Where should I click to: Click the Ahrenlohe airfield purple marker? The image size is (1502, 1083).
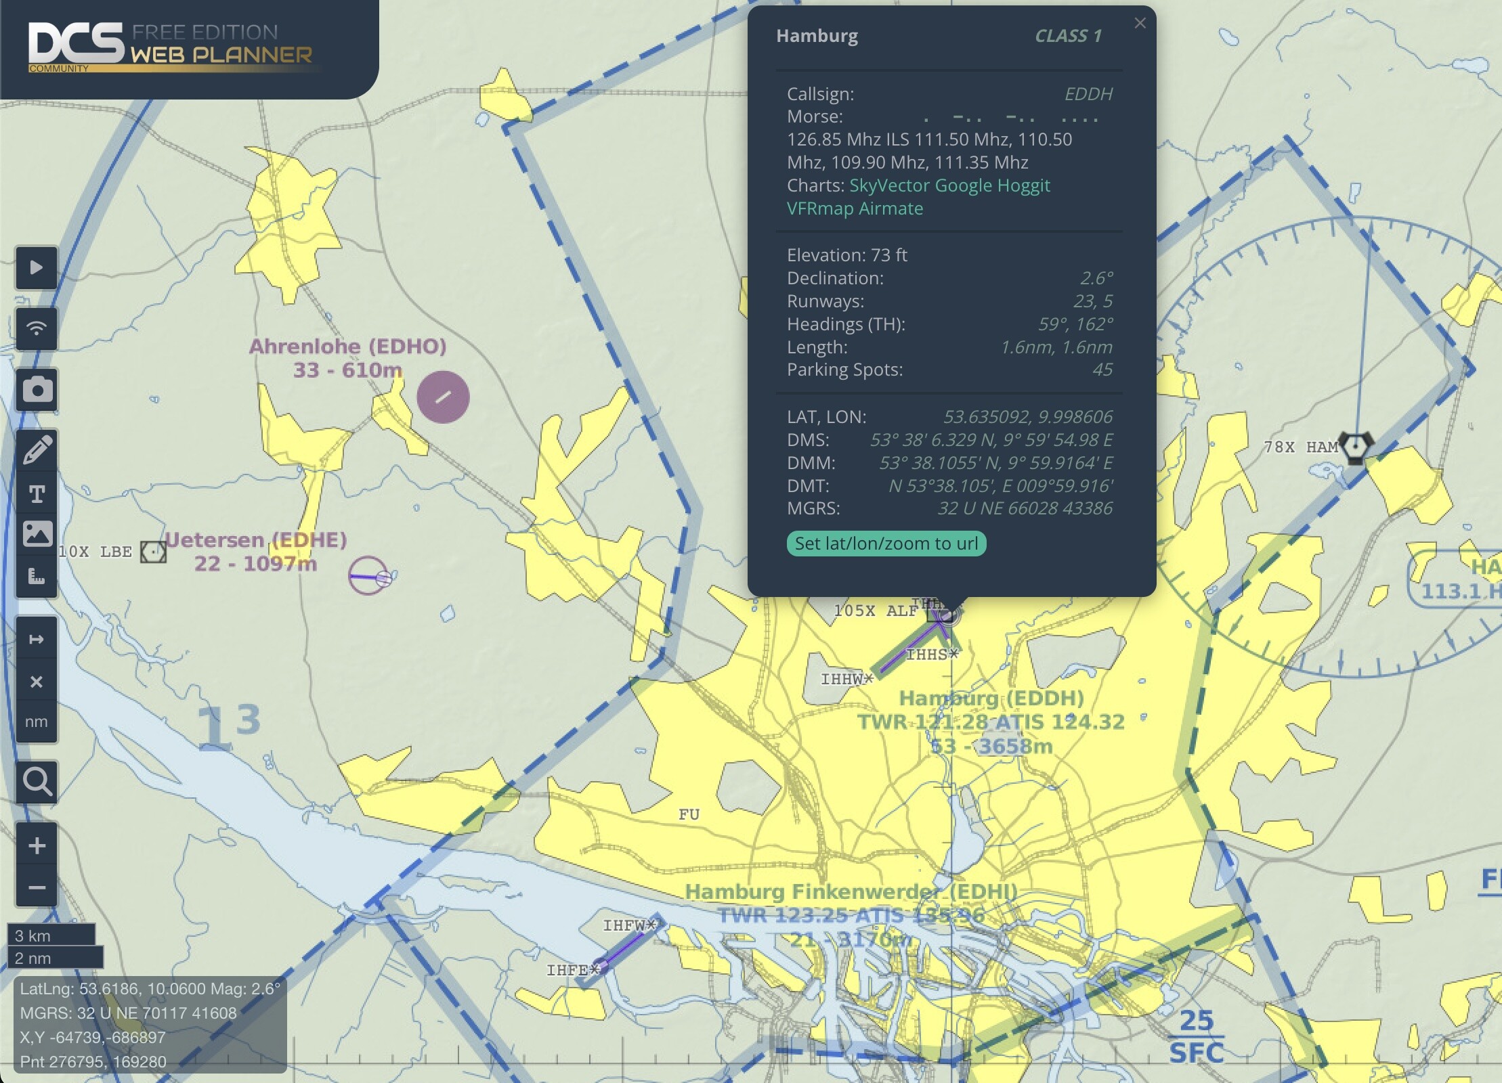443,397
